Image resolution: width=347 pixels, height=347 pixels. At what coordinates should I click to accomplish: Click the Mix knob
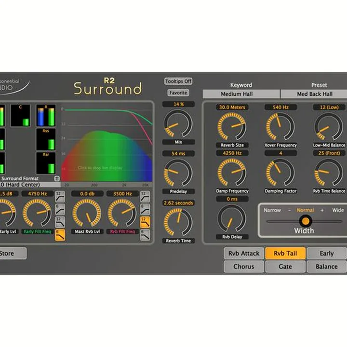(178, 123)
